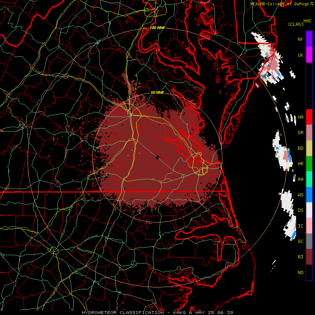Click the magenta UK legend color swatch

[x=309, y=55]
